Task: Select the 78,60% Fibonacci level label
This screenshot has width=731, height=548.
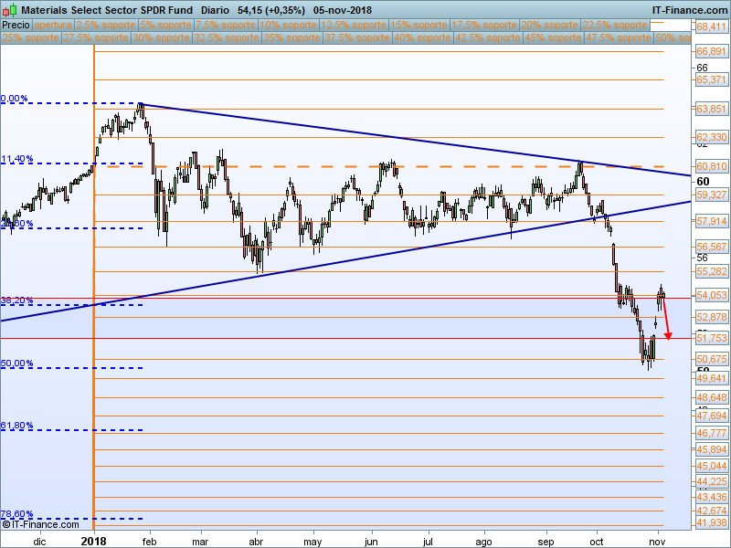Action: tap(17, 513)
